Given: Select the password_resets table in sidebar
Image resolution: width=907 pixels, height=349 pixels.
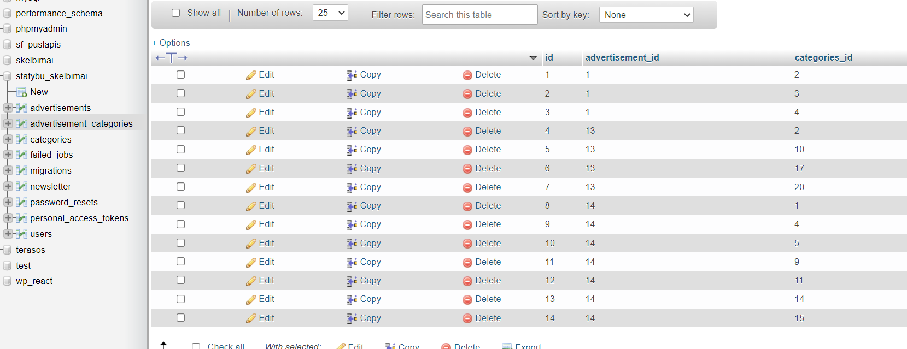Looking at the screenshot, I should 64,202.
